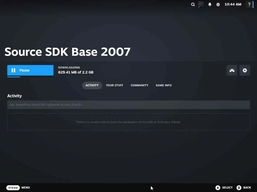257x192 pixels.
Task: Click the MENU label beside Steam
Action: click(x=26, y=187)
